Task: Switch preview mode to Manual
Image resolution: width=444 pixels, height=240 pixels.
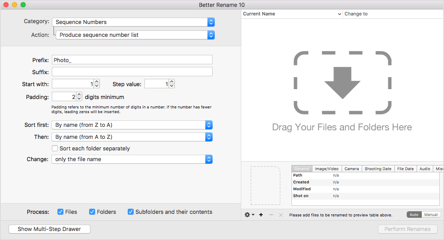Action: (x=431, y=215)
